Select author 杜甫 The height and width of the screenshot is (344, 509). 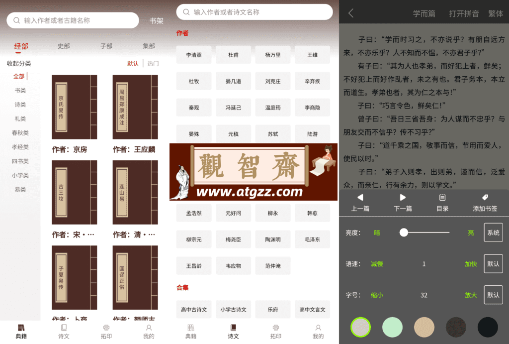click(x=233, y=55)
